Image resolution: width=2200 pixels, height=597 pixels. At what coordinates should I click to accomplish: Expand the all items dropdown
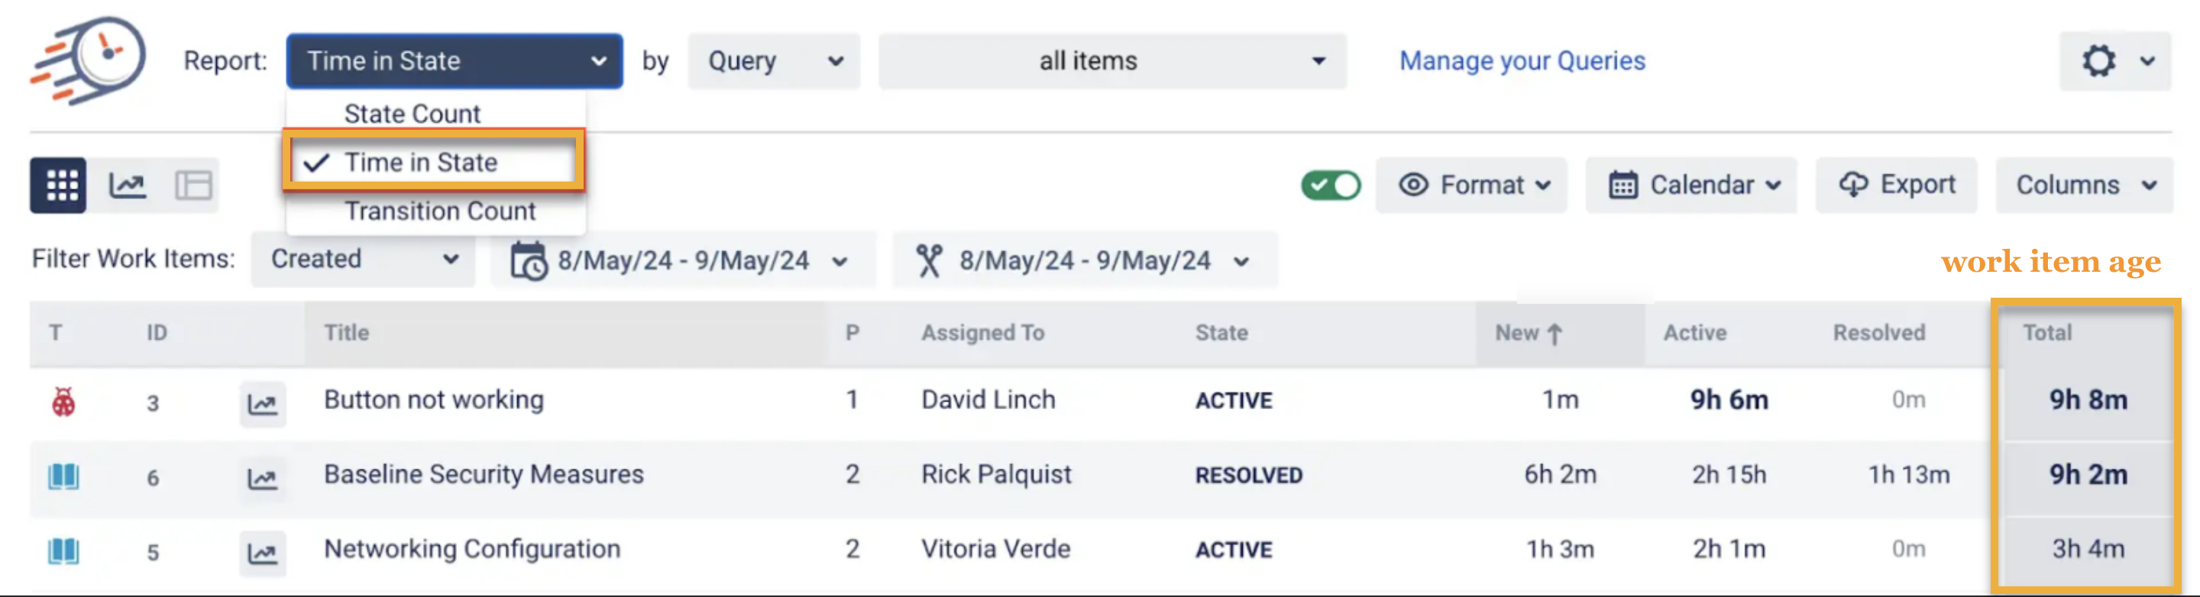1112,60
